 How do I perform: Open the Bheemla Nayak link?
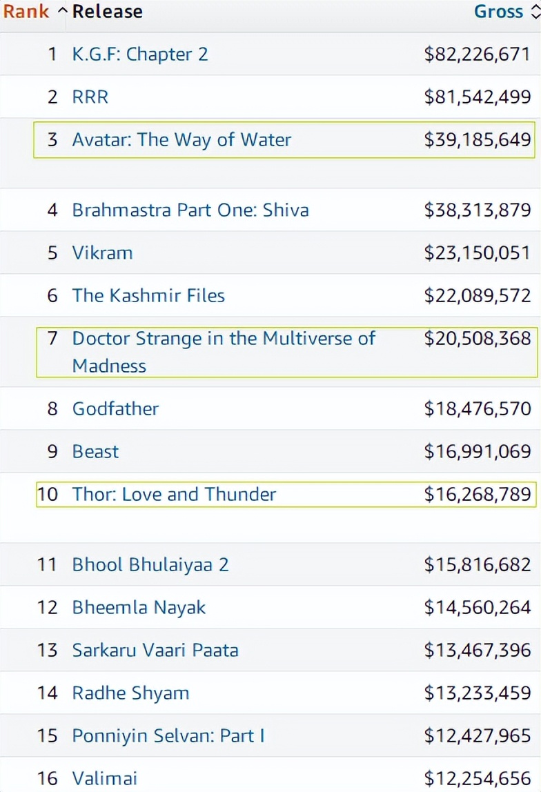coord(139,607)
